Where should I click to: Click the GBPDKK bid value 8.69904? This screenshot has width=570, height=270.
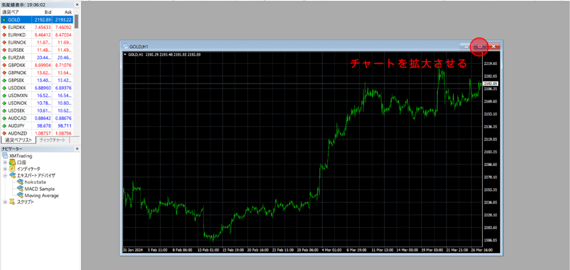[x=43, y=66]
